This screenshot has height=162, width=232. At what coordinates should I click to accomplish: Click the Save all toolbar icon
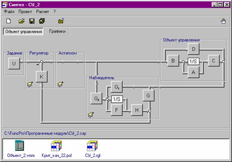click(x=42, y=21)
